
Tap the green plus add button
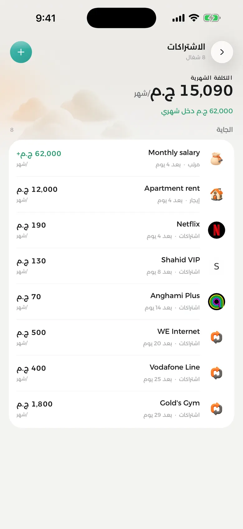click(x=21, y=52)
